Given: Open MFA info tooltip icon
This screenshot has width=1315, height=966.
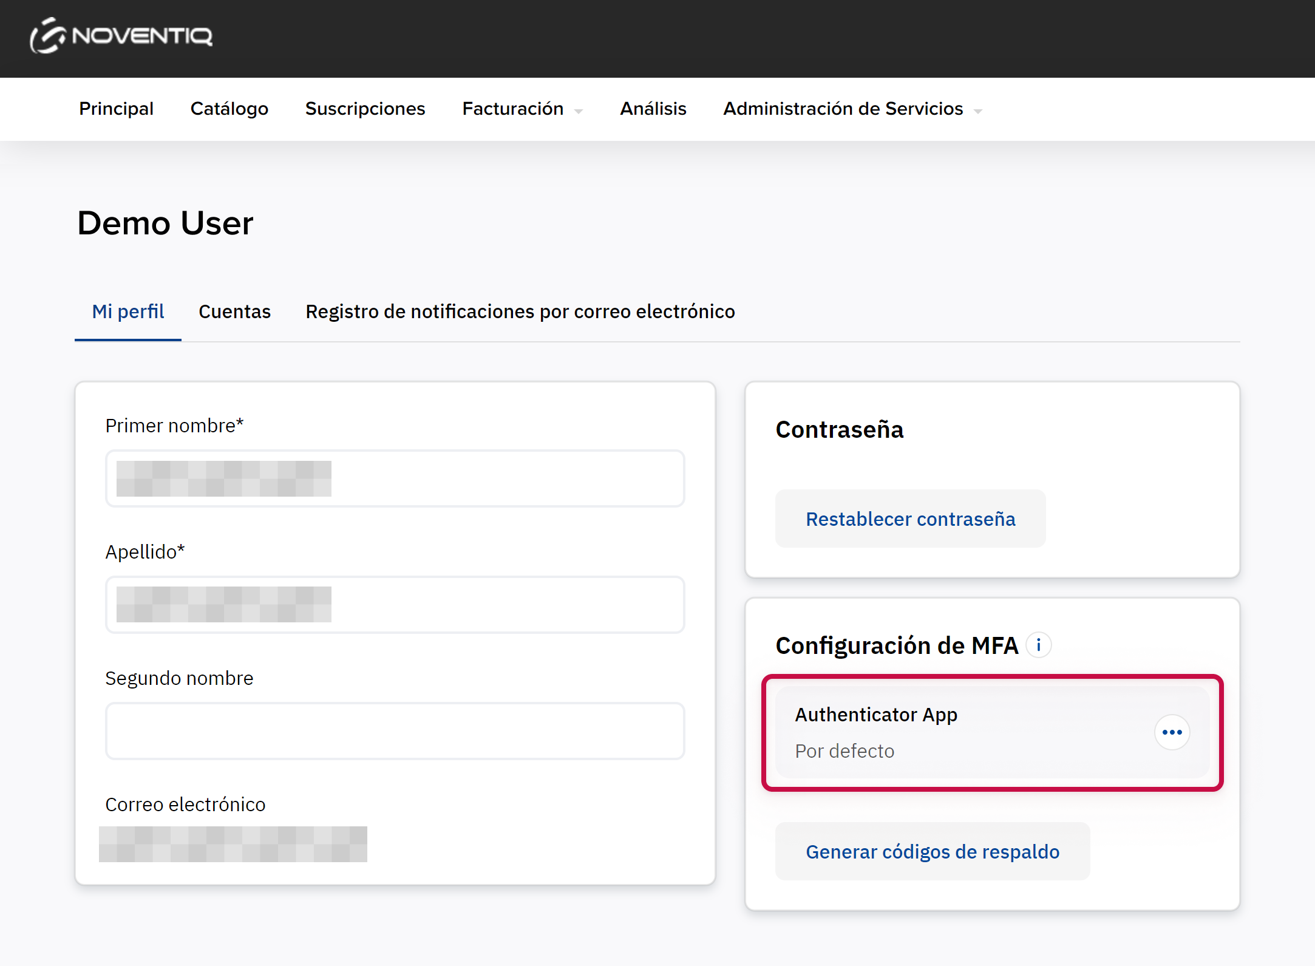Looking at the screenshot, I should click(x=1038, y=645).
